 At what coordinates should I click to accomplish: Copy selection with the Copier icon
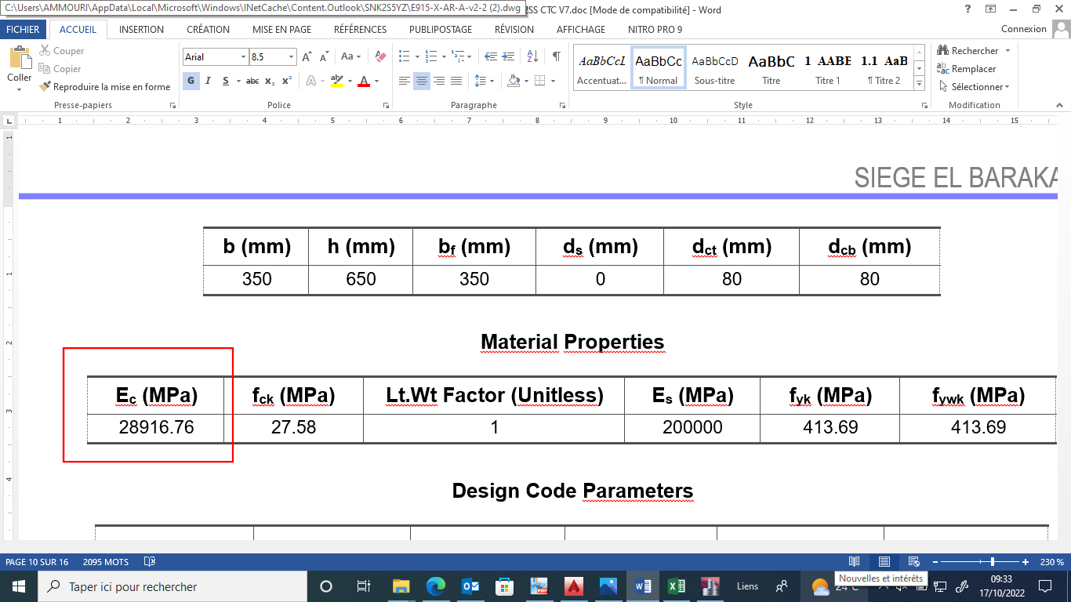44,69
